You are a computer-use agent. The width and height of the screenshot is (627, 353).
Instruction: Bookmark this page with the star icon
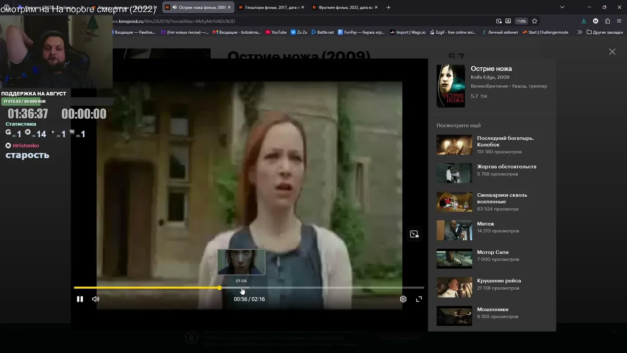click(x=534, y=21)
